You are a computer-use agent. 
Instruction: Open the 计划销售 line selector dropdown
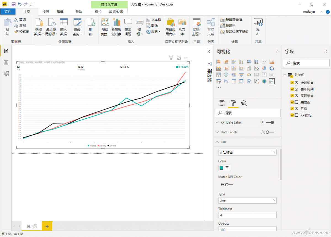(x=247, y=152)
